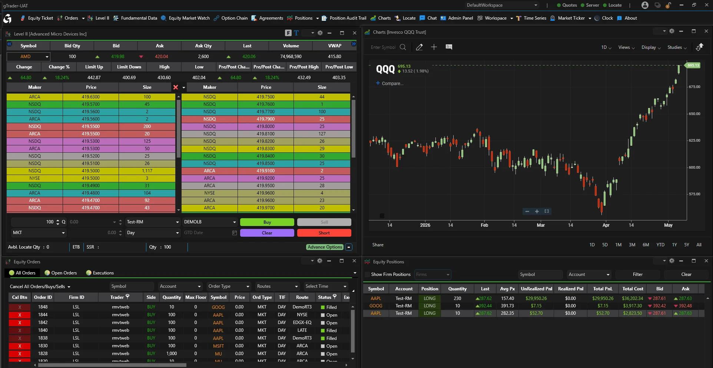Click Clear in Equity Positions
Viewport: 713px width, 368px height.
point(686,274)
